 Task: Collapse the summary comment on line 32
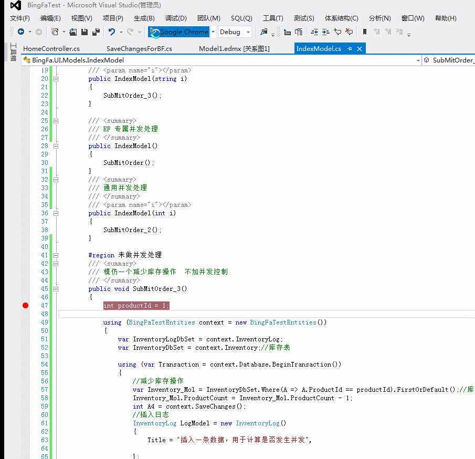pyautogui.click(x=56, y=180)
